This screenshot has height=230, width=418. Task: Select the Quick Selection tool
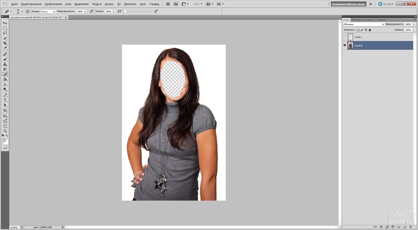5,38
